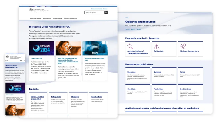This screenshot has height=123, width=219.
Task: Click Decision trees link
Action: 186,89
